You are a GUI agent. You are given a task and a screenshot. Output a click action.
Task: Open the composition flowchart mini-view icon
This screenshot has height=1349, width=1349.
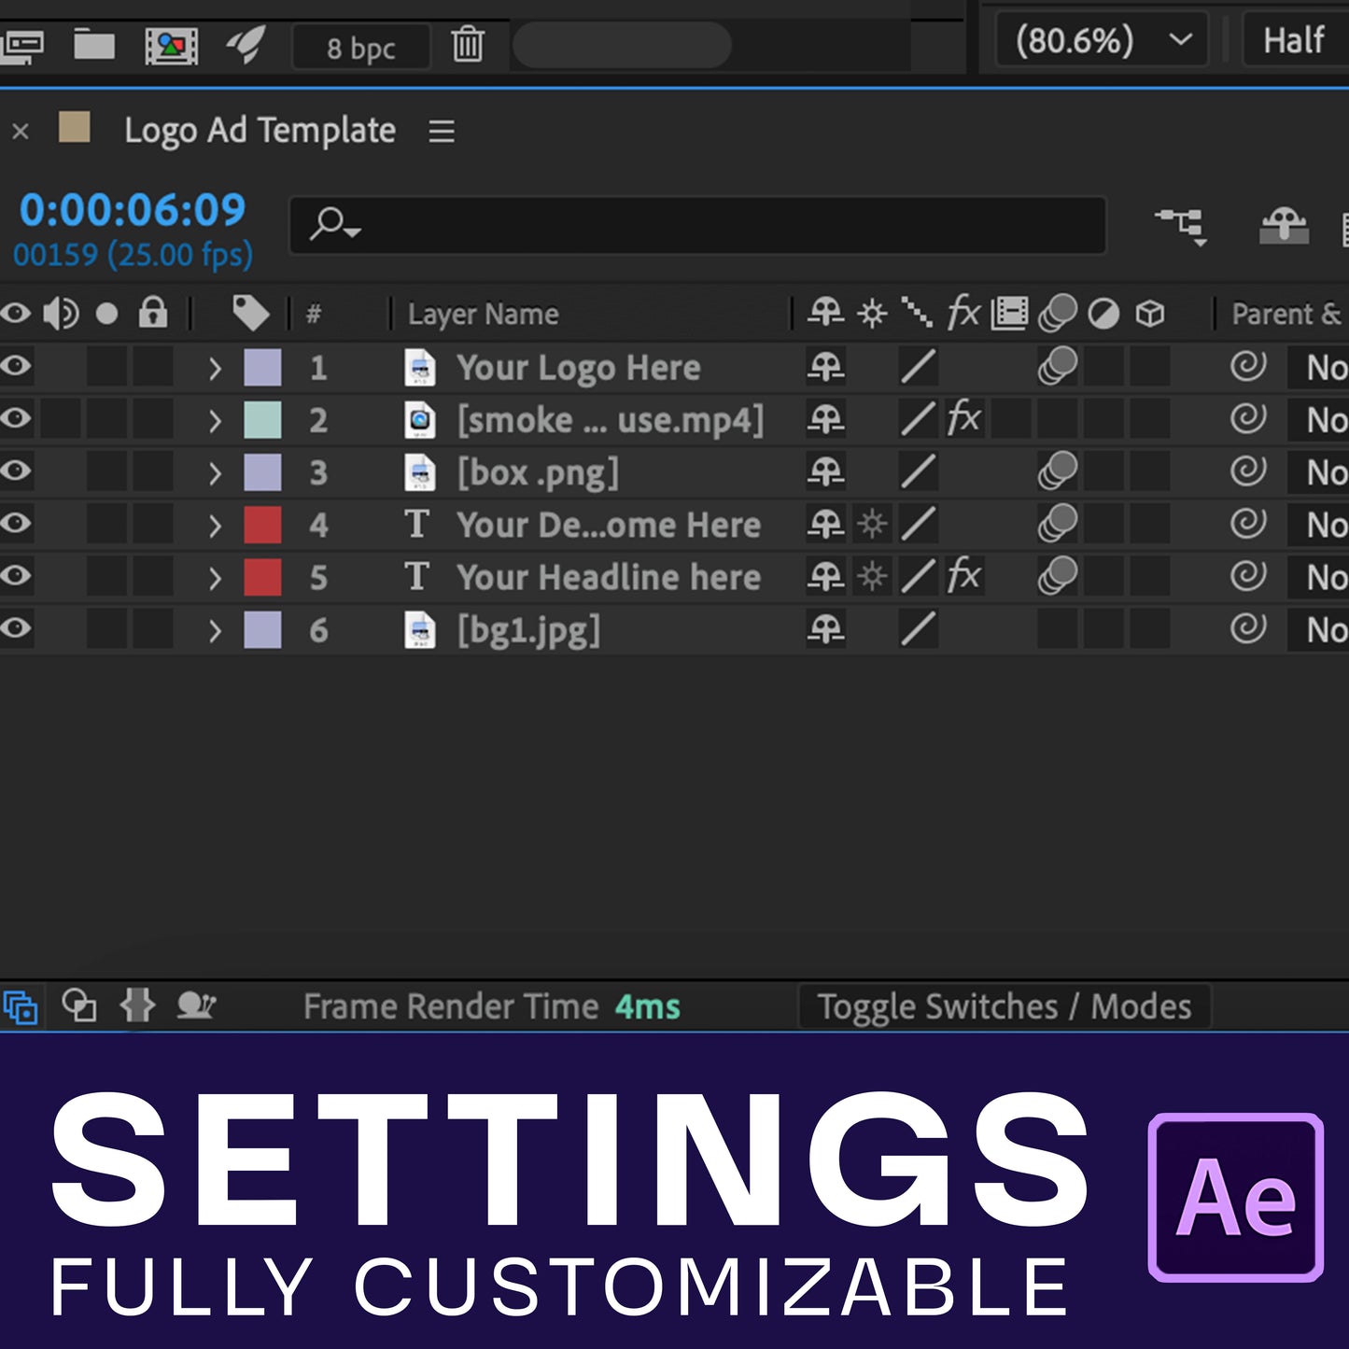pos(1181,225)
